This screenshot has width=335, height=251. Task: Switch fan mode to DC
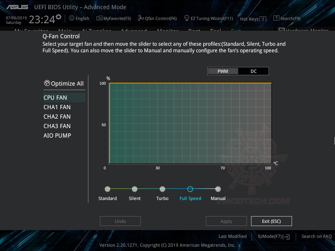[x=253, y=71]
